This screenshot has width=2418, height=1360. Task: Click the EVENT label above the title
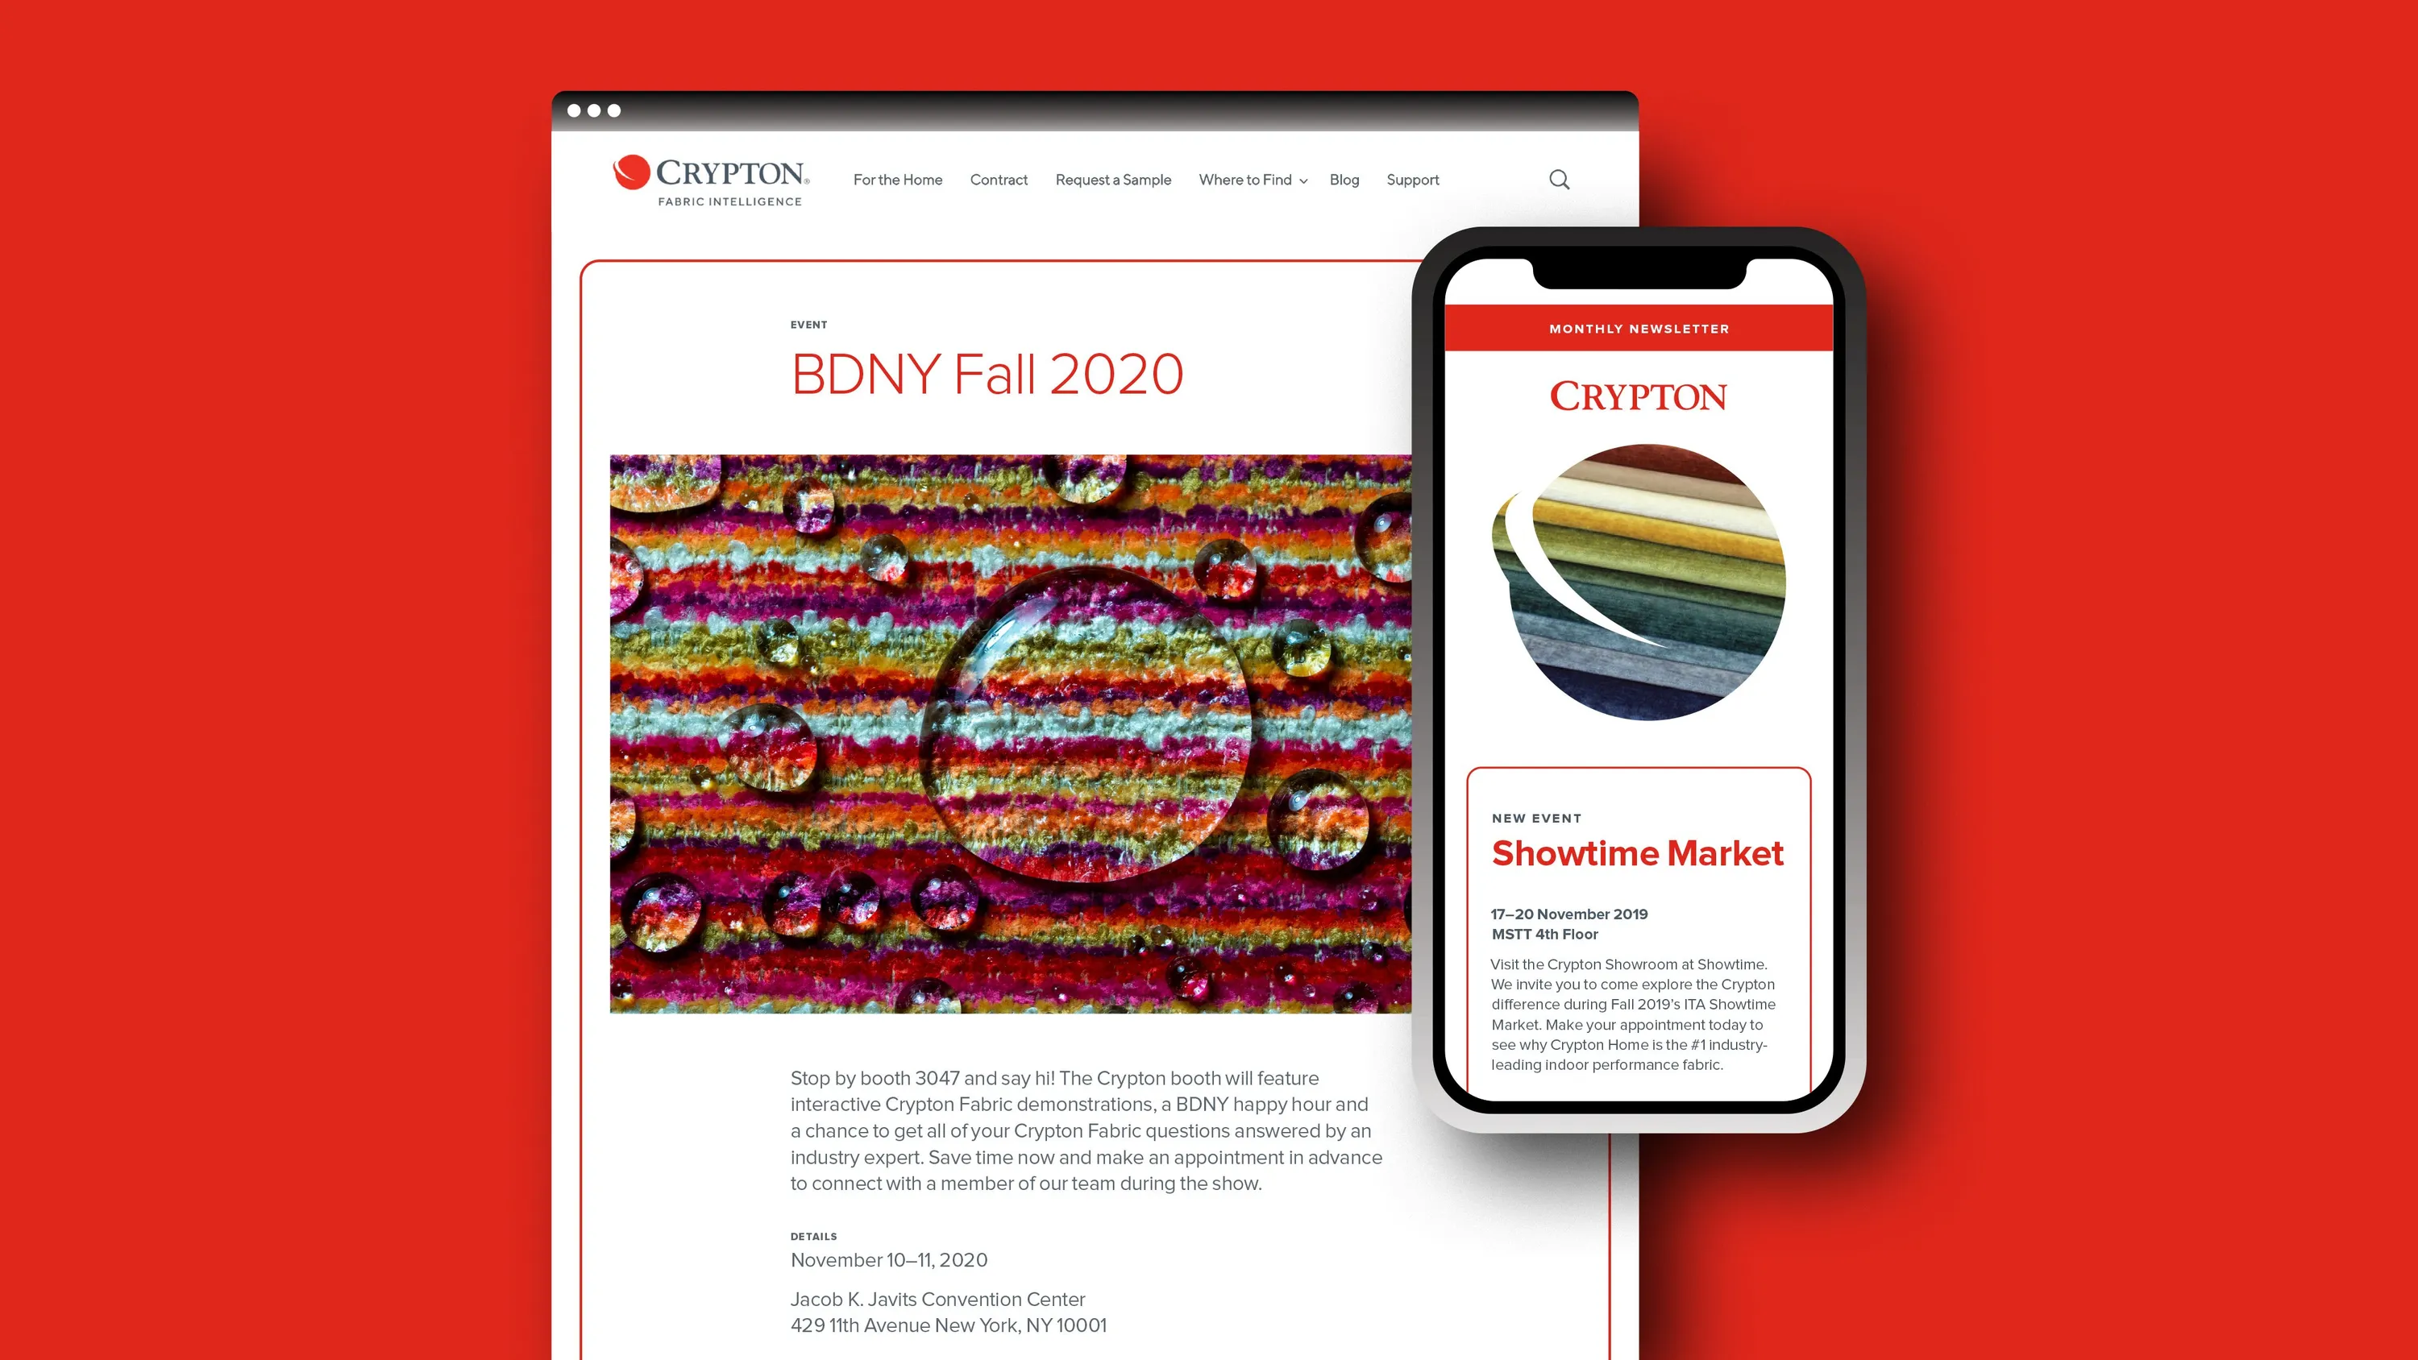(x=808, y=324)
